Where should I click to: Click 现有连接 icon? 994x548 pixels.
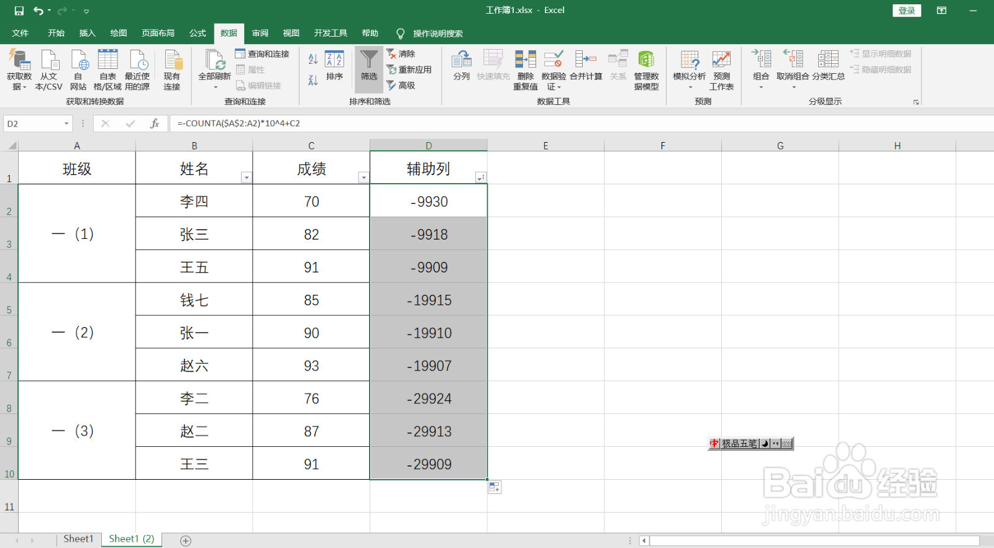tap(172, 70)
